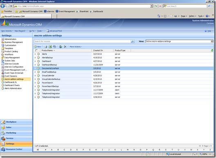The height and width of the screenshot is (158, 216).
Task: Click the browser Stop (red X) icon
Action: point(160,6)
